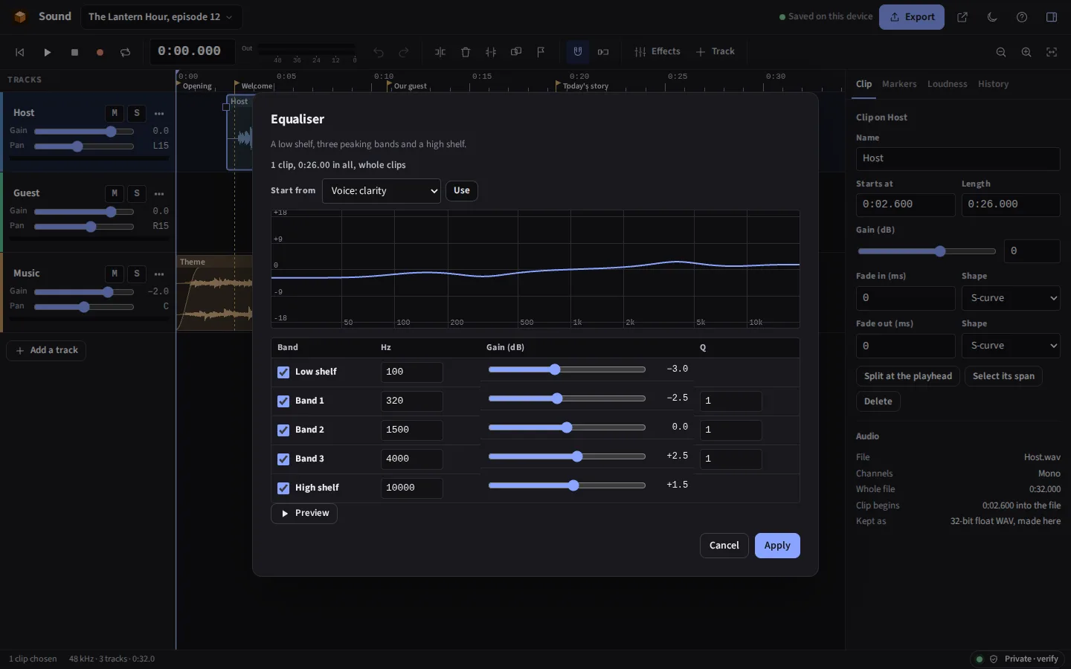Click the Record button
Viewport: 1071px width, 669px height.
click(x=100, y=52)
